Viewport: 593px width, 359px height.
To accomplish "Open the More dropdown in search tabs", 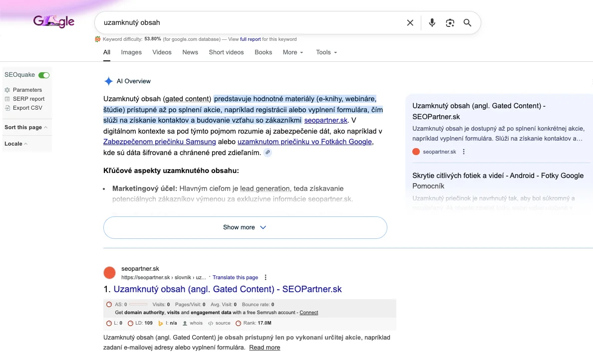I will coord(293,52).
